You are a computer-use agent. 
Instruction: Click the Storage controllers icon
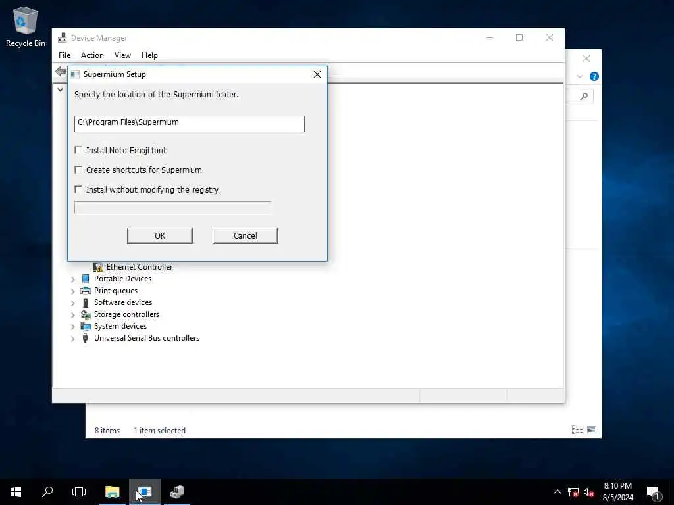point(86,314)
